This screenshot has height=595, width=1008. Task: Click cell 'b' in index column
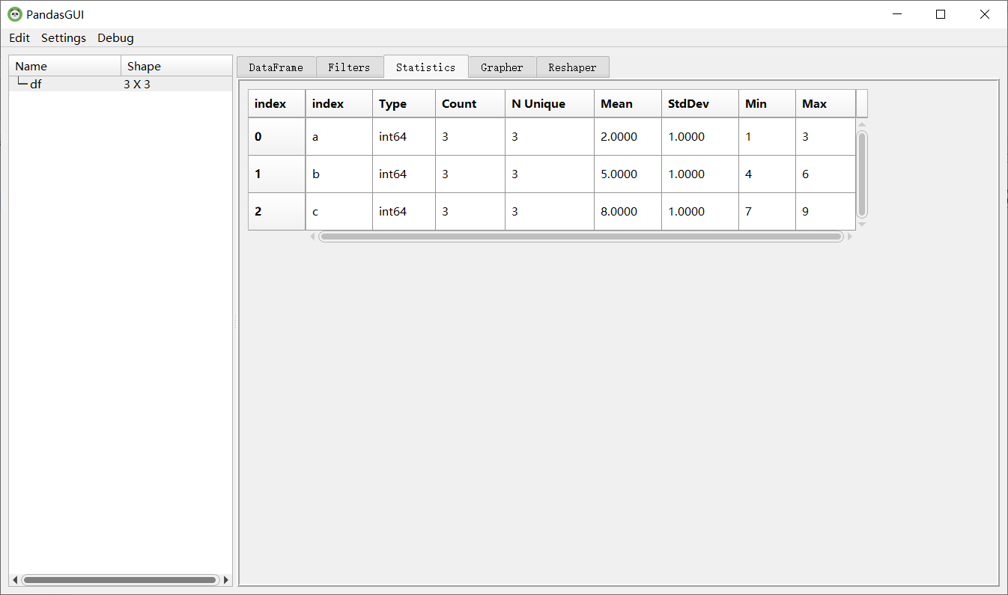(x=339, y=174)
